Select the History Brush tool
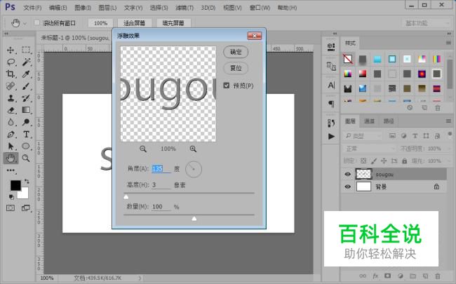Image resolution: width=456 pixels, height=284 pixels. pyautogui.click(x=26, y=98)
